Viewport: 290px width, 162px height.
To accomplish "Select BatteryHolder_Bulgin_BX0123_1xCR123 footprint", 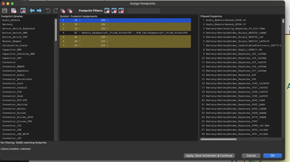I will (238, 41).
